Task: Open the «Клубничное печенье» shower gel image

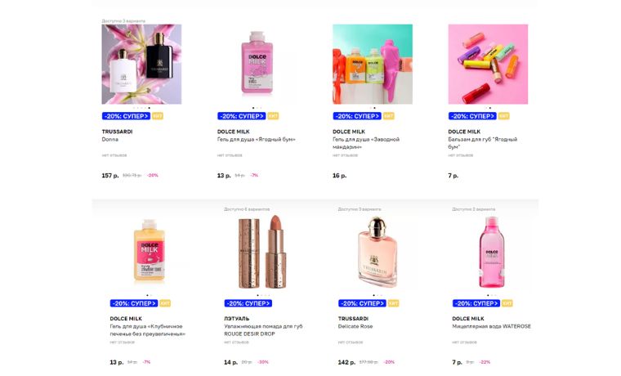Action: pyautogui.click(x=150, y=252)
